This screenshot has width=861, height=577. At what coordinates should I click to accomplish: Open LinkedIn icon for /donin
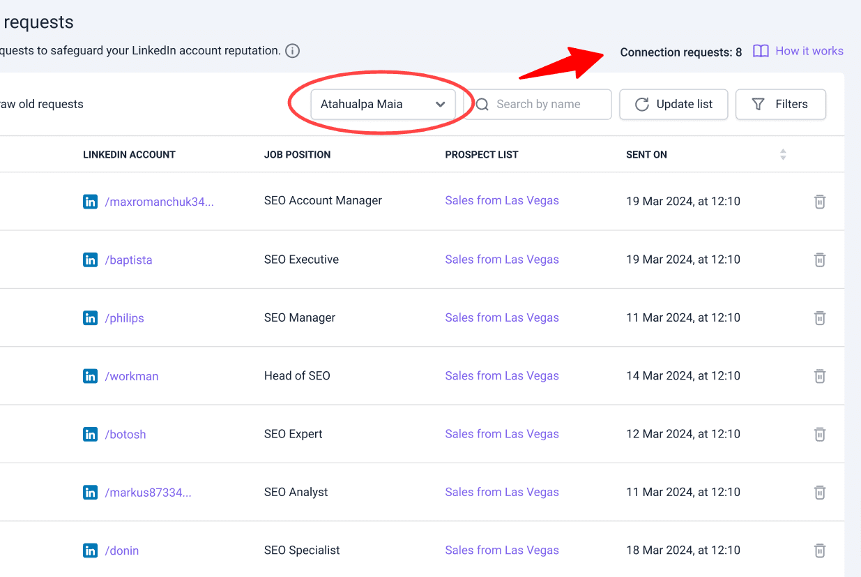coord(90,550)
